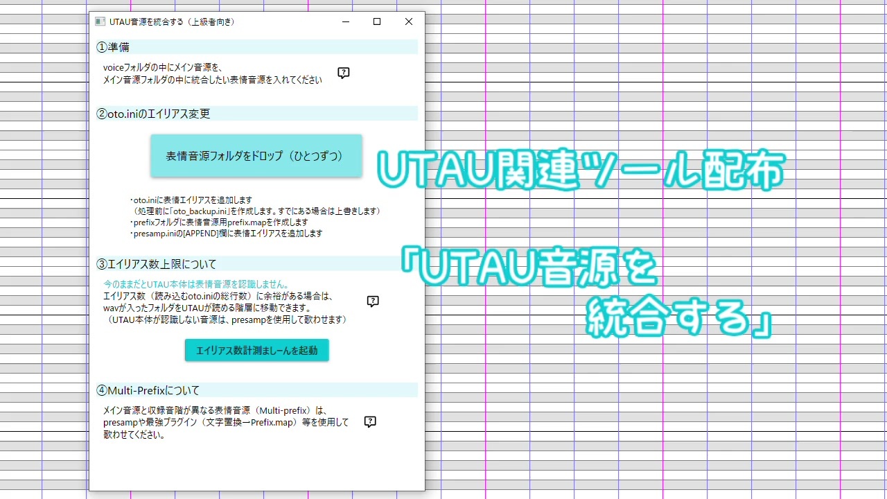The height and width of the screenshot is (499, 887).
Task: Click text メイン音源と収録音階が異なる表情音源 line
Action: coord(215,410)
